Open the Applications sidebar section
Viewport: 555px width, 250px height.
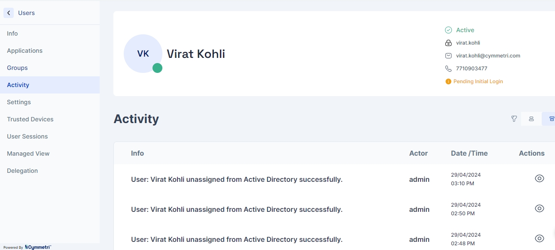click(24, 51)
